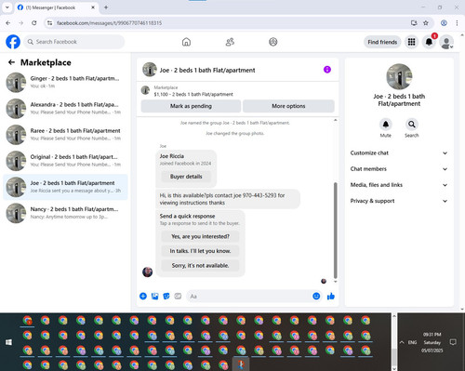
Task: Open the notifications bell in the header
Action: pos(429,42)
